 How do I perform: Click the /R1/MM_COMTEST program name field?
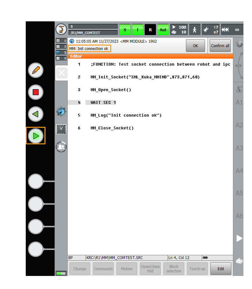(x=93, y=33)
